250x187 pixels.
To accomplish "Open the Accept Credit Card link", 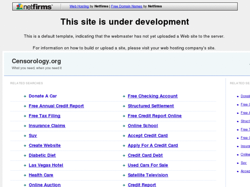I will coord(148,136).
